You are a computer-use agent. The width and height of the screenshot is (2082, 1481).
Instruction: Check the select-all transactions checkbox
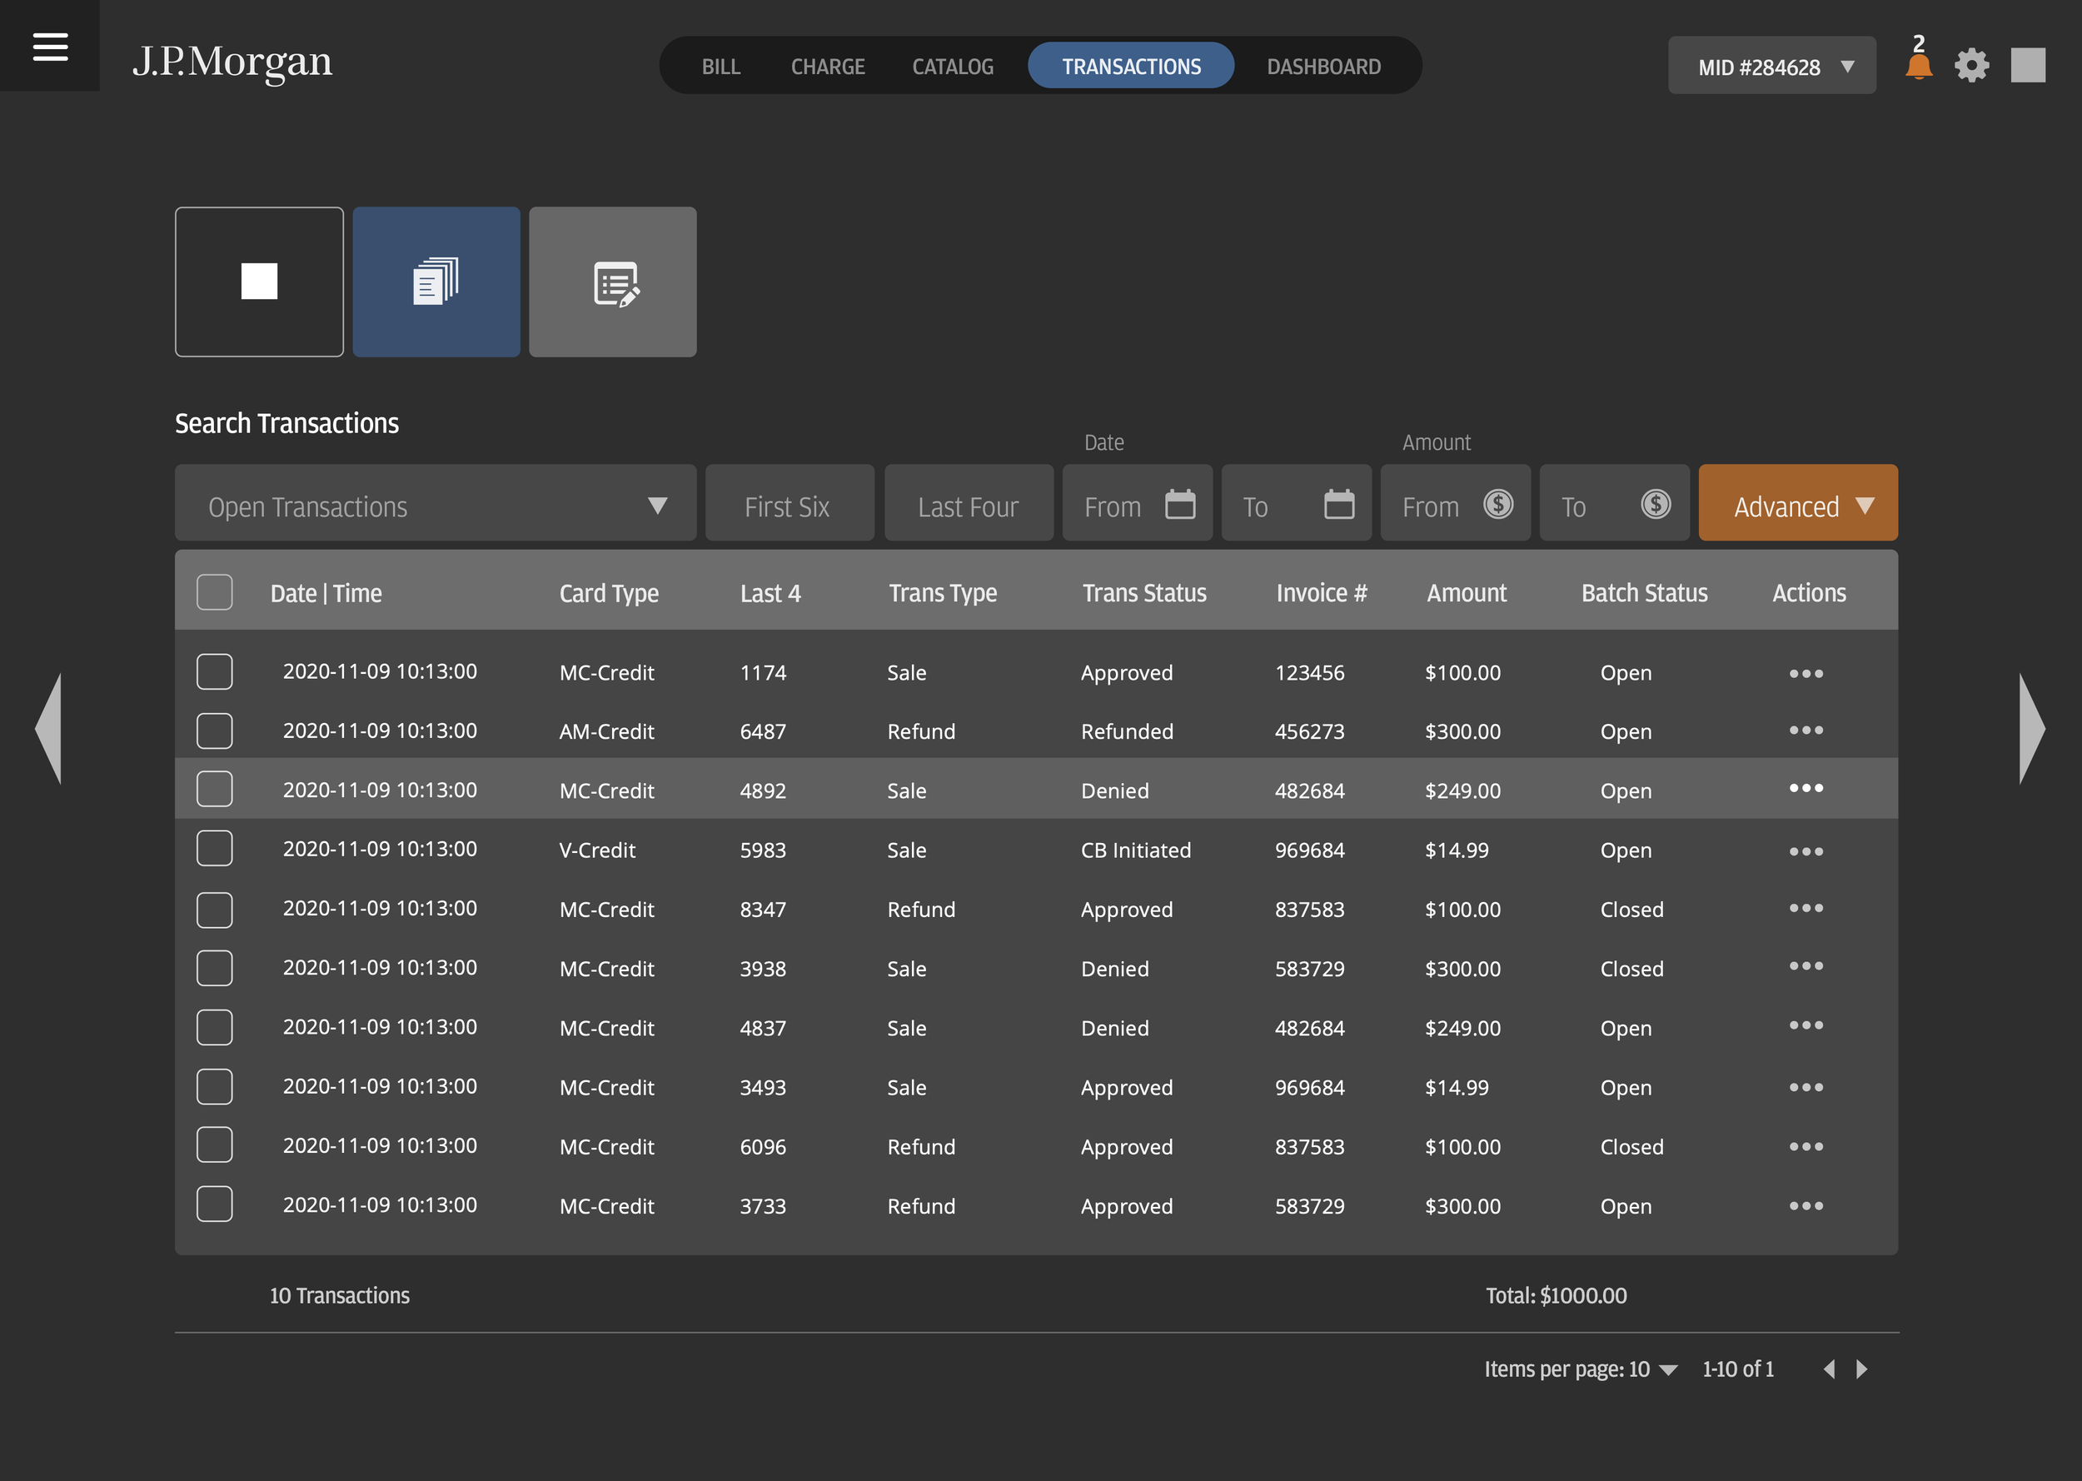(x=214, y=593)
